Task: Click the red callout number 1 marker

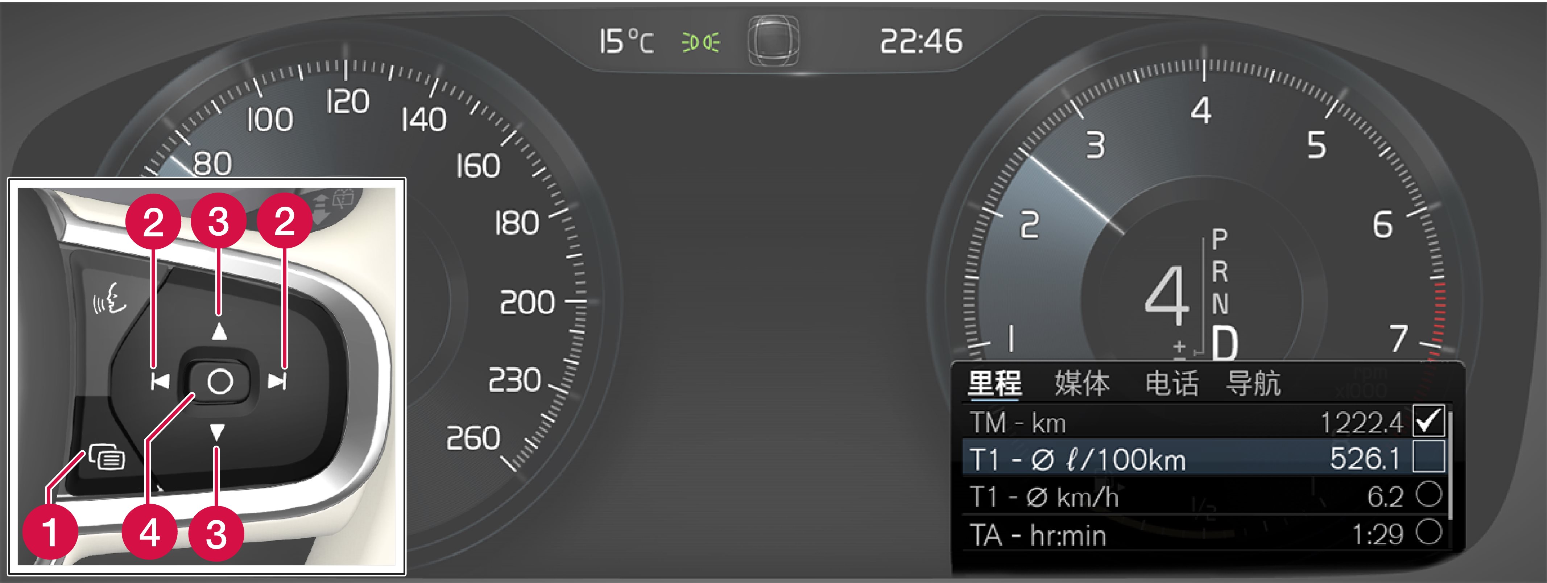Action: pos(50,532)
